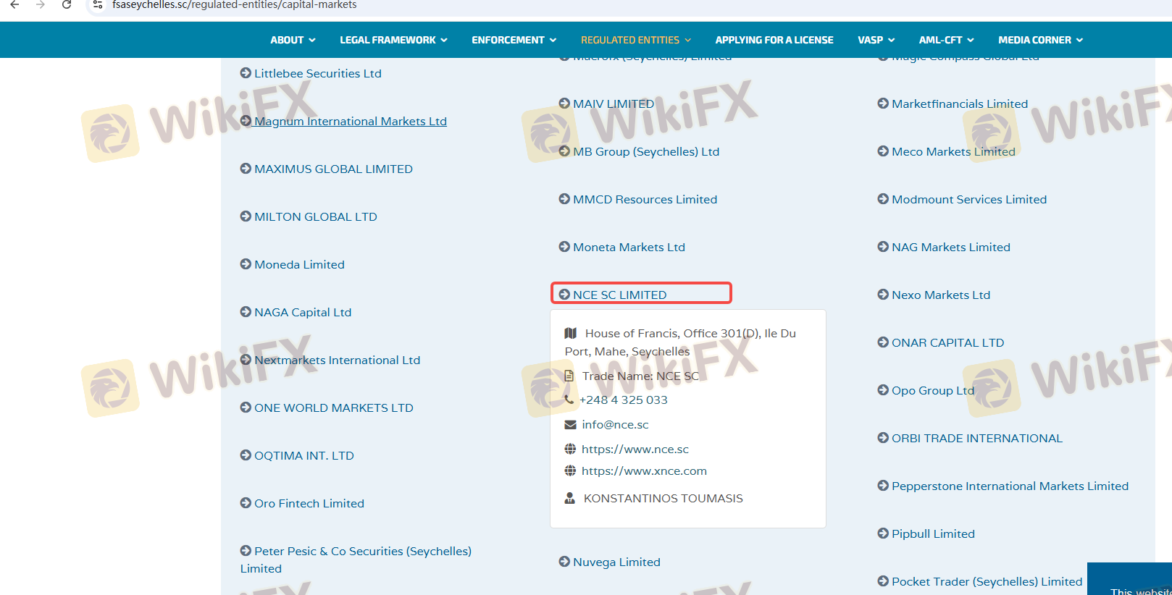The width and height of the screenshot is (1172, 595).
Task: Expand the LEGAL FRAMEWORK menu
Action: (x=393, y=40)
